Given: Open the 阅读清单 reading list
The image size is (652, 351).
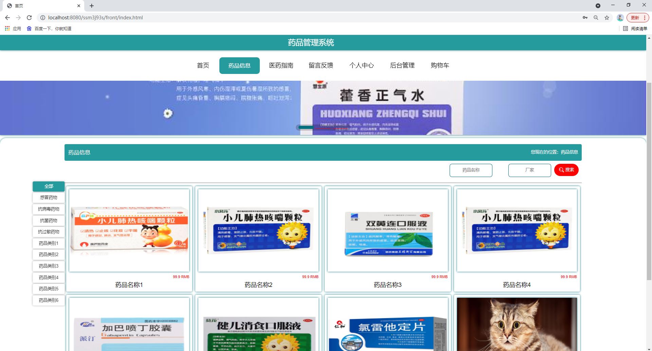Looking at the screenshot, I should (x=635, y=28).
